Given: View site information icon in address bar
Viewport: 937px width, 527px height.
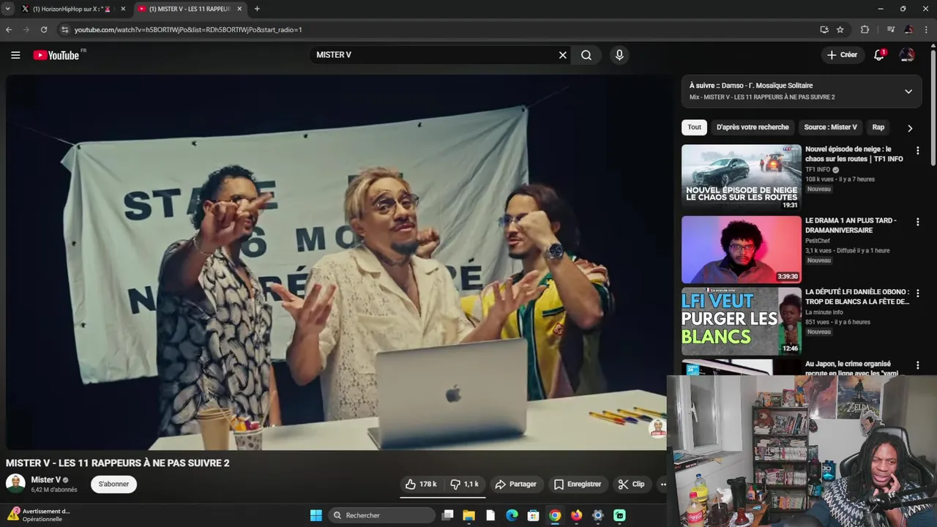Looking at the screenshot, I should (x=64, y=29).
